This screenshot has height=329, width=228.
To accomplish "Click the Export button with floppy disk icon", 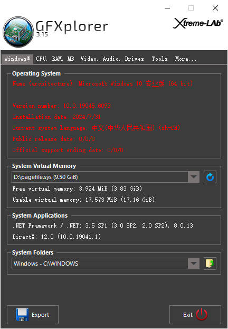I will tap(33, 315).
